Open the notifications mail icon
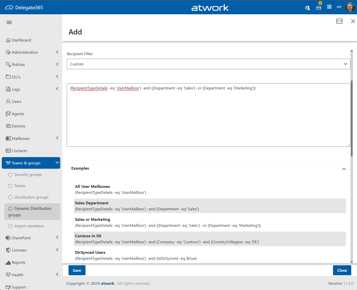357x290 pixels. click(x=319, y=8)
